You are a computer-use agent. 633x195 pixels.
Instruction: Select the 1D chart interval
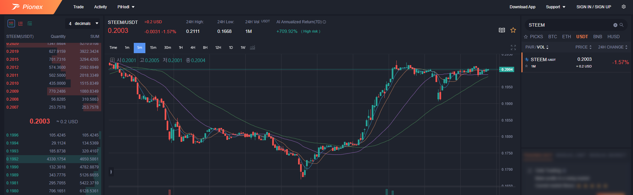point(231,48)
